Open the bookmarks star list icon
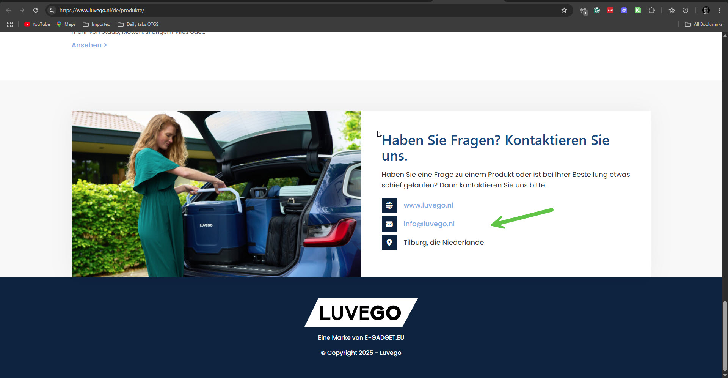728x378 pixels. [x=672, y=10]
